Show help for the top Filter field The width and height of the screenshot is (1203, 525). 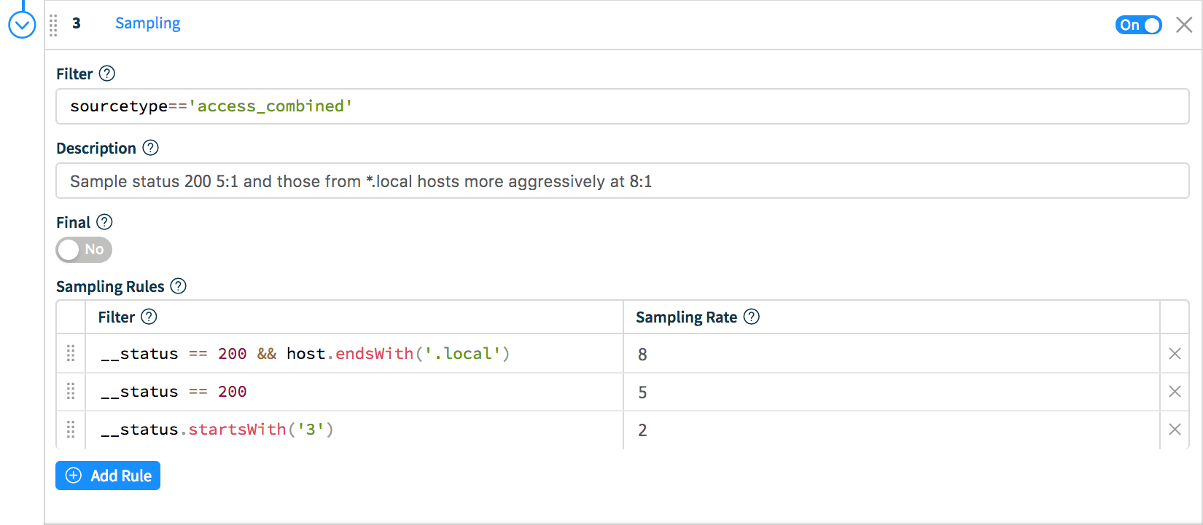coord(106,74)
